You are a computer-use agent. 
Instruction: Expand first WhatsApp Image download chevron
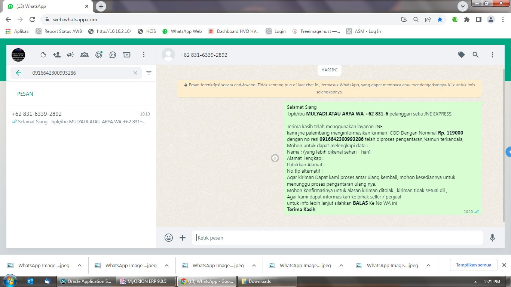tap(80, 266)
